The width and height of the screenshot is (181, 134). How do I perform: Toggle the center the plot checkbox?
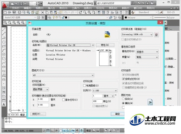click(63, 100)
